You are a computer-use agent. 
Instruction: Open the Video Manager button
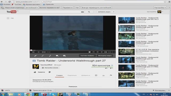105,56
